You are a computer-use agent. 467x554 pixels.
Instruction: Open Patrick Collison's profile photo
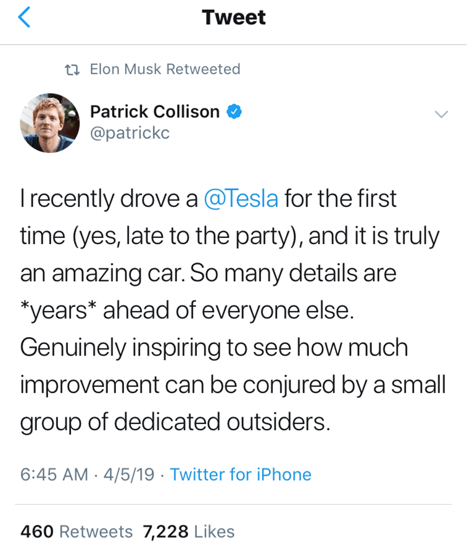point(50,123)
